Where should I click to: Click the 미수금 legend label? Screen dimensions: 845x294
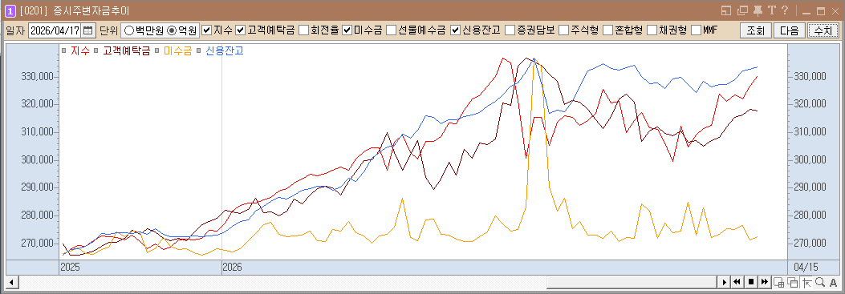pos(178,51)
